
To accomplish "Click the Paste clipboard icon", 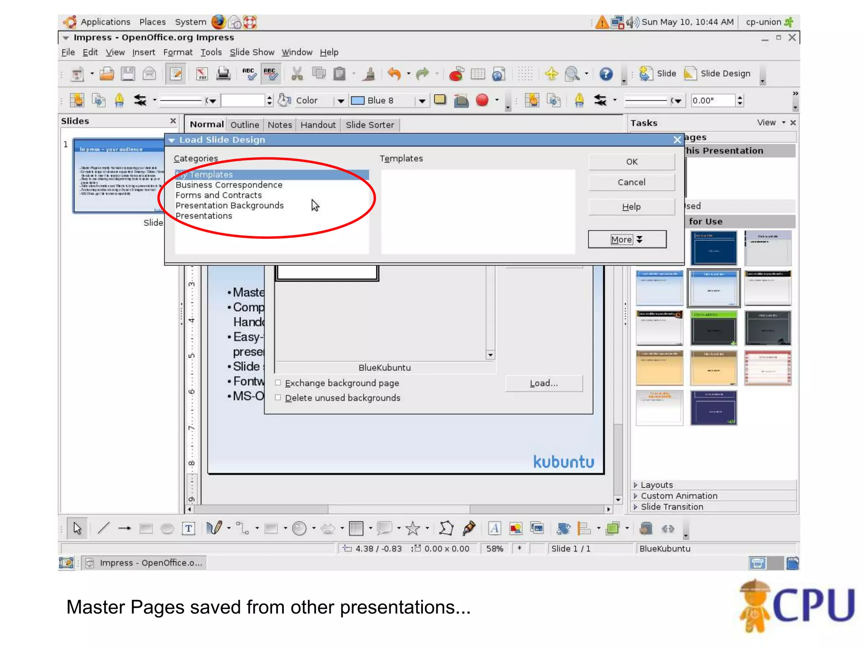I will click(x=340, y=74).
